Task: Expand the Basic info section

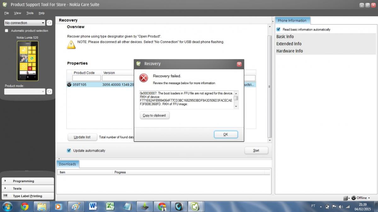Action: click(326, 36)
